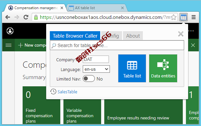Click the green padlock secure-site icon
The image size is (201, 126).
pos(36,17)
